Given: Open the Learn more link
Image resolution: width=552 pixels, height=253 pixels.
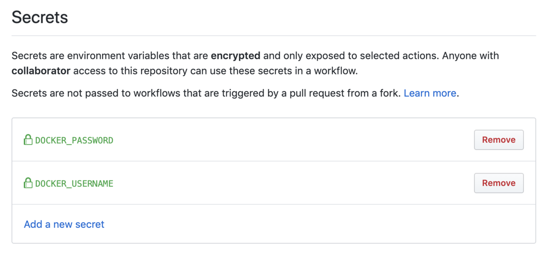Looking at the screenshot, I should tap(430, 93).
